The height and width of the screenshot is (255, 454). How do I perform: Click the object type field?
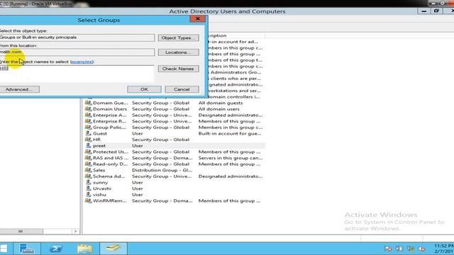[x=77, y=38]
